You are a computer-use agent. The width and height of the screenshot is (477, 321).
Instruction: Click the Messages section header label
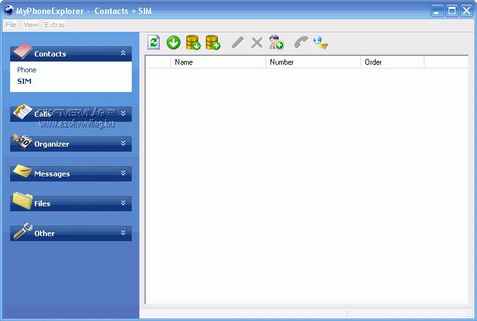pyautogui.click(x=52, y=174)
